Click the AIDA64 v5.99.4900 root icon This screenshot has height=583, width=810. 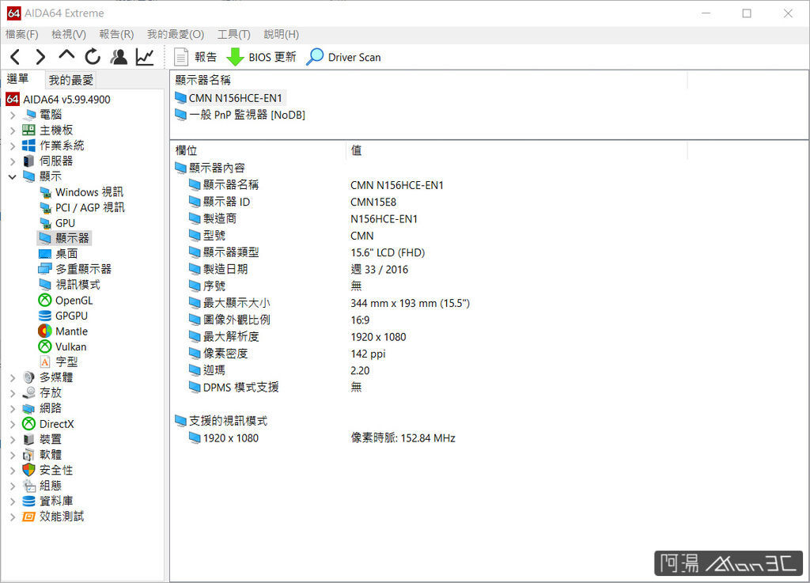click(x=13, y=99)
